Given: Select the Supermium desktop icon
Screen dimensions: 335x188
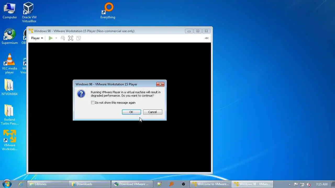Looking at the screenshot, I should (x=10, y=37).
